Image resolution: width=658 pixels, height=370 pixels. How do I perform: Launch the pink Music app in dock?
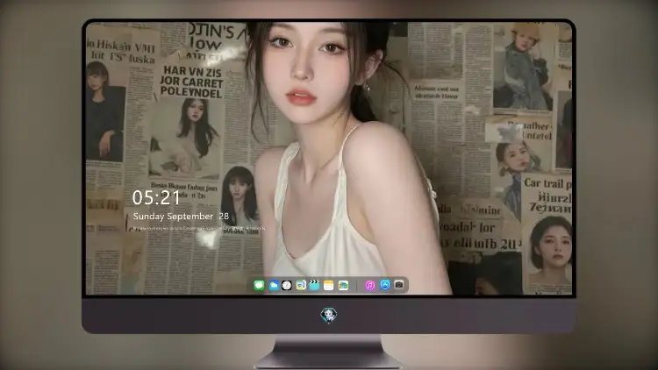click(369, 285)
